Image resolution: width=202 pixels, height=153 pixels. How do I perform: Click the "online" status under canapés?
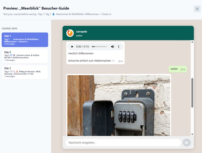point(79,36)
